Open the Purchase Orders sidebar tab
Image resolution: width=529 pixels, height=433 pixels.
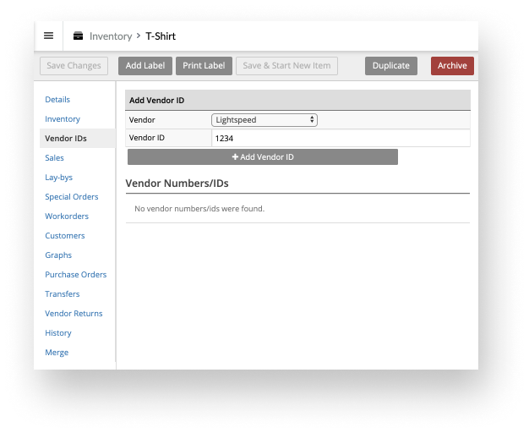75,274
